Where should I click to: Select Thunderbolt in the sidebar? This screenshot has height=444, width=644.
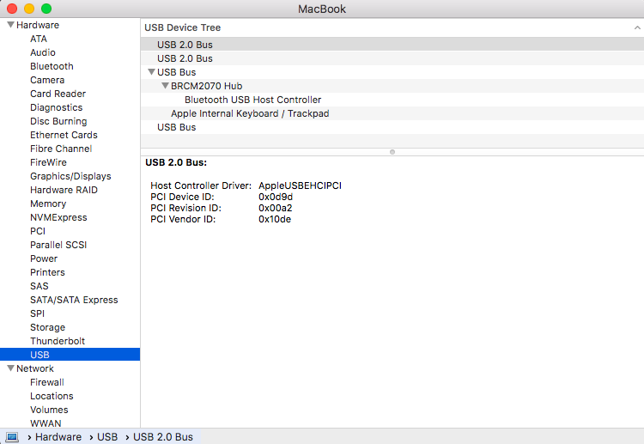pos(58,341)
